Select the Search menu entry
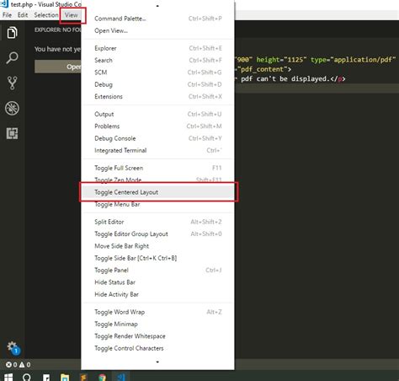The image size is (399, 381). click(157, 61)
